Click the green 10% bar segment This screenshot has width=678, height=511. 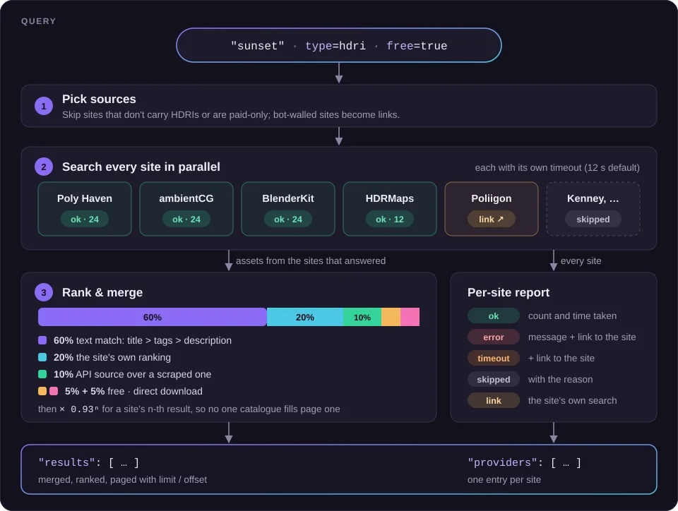(362, 317)
